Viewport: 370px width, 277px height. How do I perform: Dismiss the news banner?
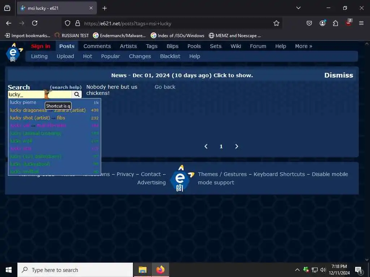338,75
